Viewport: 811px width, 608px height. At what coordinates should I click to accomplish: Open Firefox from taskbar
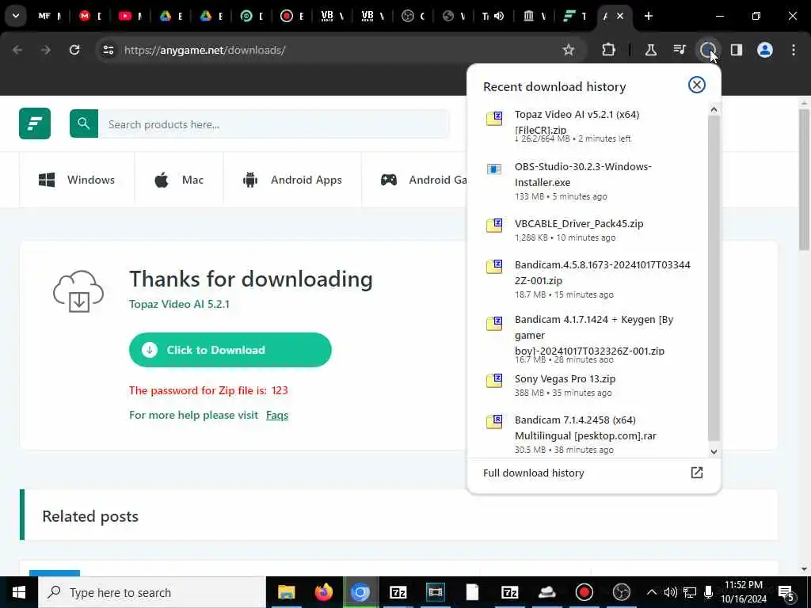[x=323, y=592]
